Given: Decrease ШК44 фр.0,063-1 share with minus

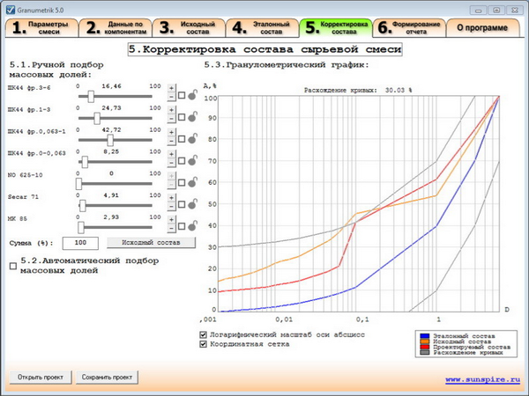Looking at the screenshot, I should (171, 141).
